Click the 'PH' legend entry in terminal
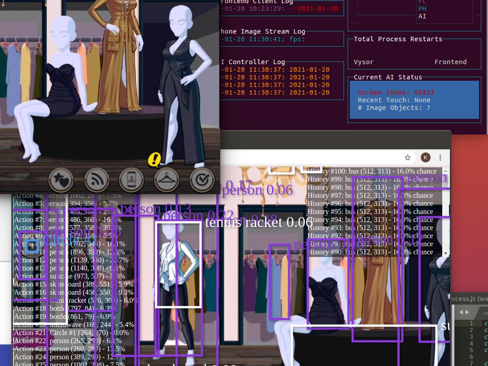The width and height of the screenshot is (488, 366). click(x=422, y=9)
